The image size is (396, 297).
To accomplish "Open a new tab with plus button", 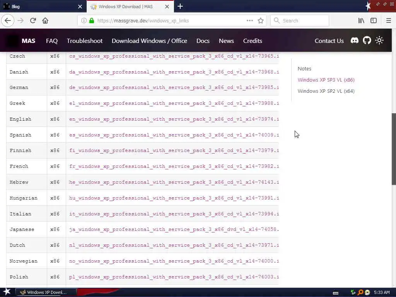I will point(180,6).
